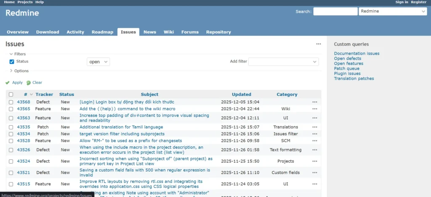Click the Search text input field
The image size is (431, 197).
(335, 11)
